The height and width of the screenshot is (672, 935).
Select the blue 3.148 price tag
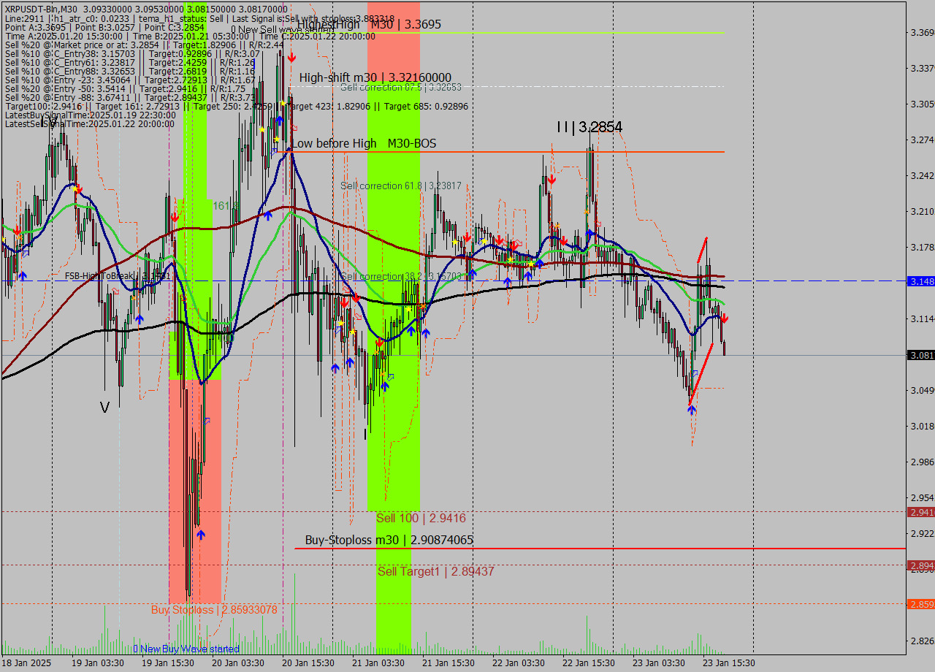pos(920,281)
